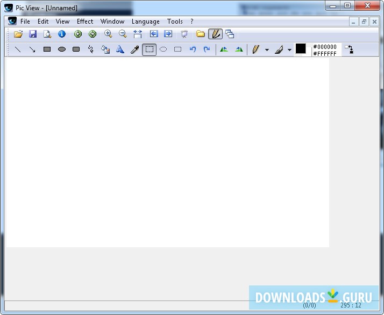The height and width of the screenshot is (315, 384).
Task: Click the Open file folder icon
Action: click(18, 34)
